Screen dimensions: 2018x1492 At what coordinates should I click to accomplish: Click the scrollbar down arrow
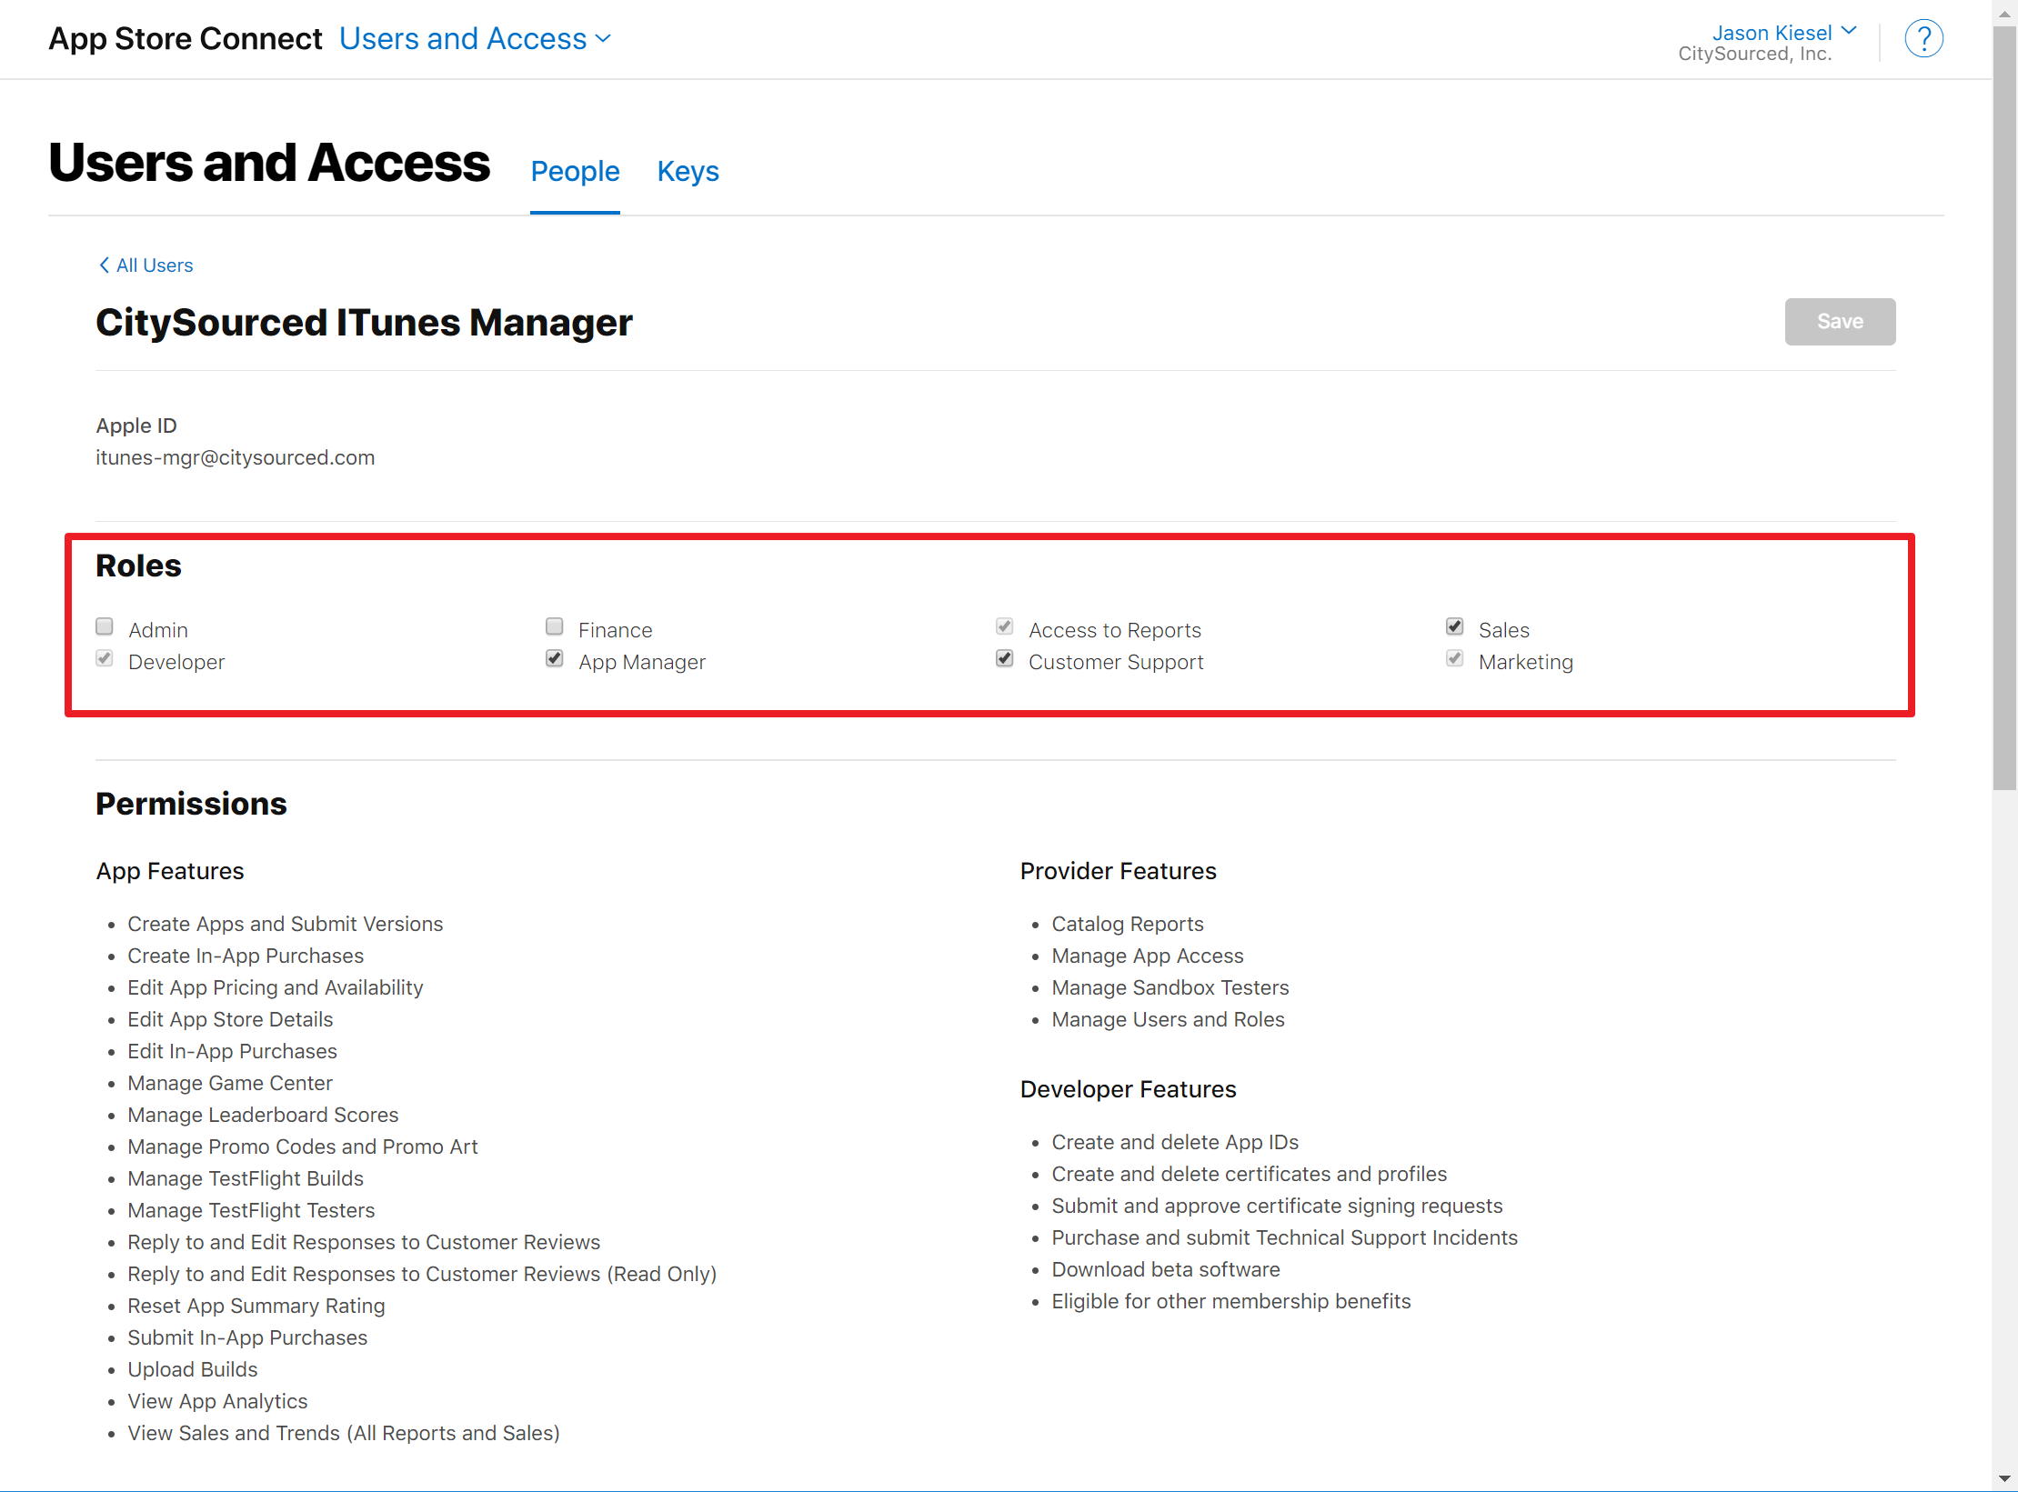pyautogui.click(x=2004, y=1478)
